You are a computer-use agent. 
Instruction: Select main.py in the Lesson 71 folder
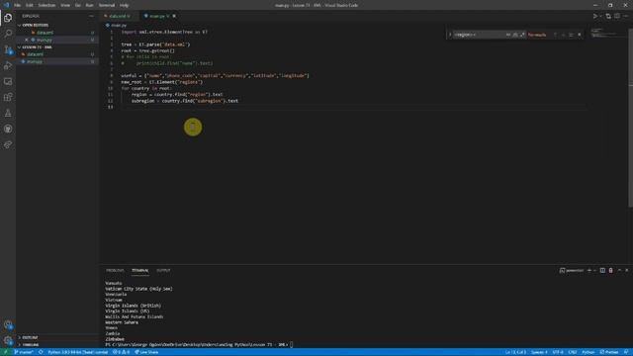(56, 61)
